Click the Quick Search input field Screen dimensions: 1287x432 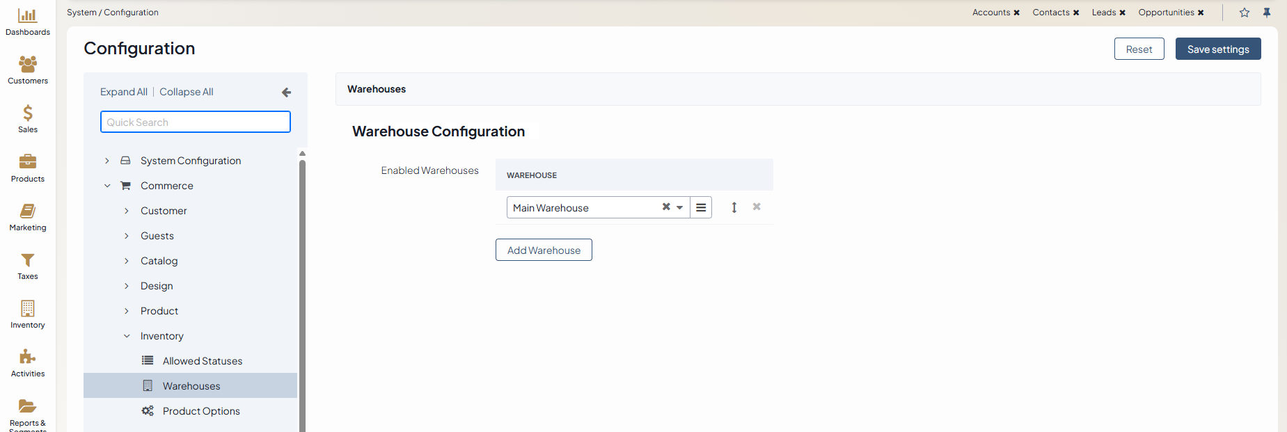pyautogui.click(x=196, y=122)
